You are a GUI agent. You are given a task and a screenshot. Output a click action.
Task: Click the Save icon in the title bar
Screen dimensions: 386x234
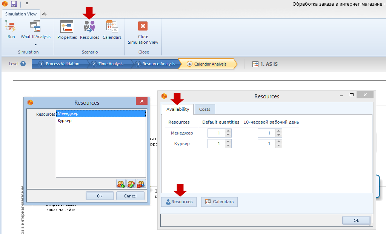(14, 4)
